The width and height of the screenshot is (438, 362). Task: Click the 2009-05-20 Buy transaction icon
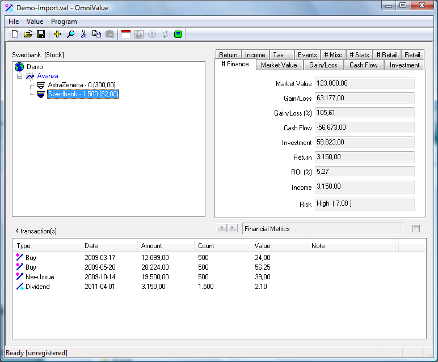click(x=19, y=267)
